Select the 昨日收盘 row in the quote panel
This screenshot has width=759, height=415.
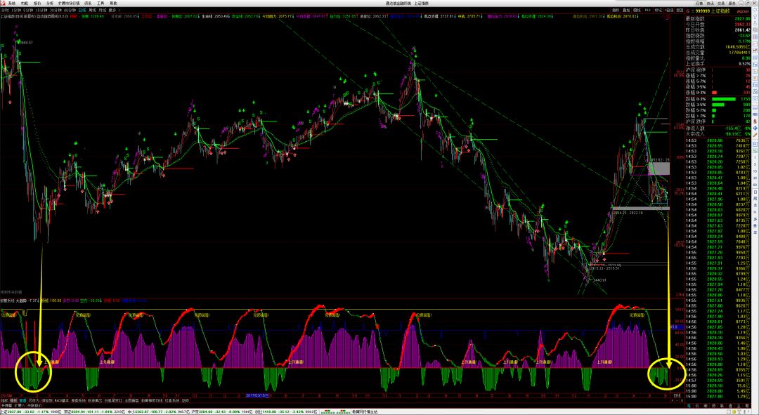tap(718, 30)
